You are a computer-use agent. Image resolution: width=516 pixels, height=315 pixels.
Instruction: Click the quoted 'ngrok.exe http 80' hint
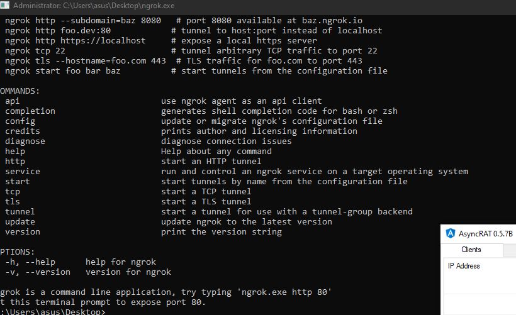tap(284, 292)
